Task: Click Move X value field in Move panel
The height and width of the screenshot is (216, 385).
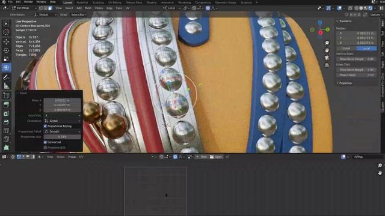Action: [63, 100]
